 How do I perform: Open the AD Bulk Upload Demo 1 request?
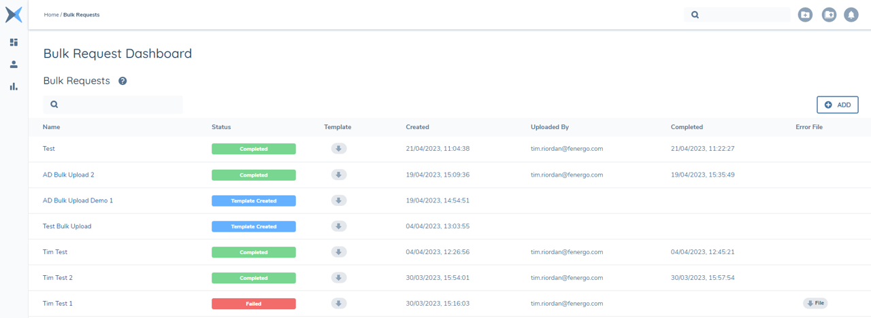[x=78, y=200]
